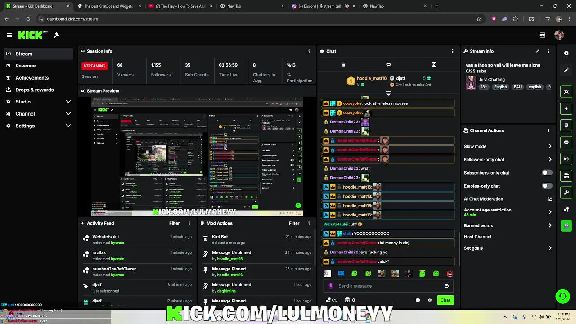Toggle Emotes-only chat switch
Viewport: 576px width, 324px height.
pos(547,186)
